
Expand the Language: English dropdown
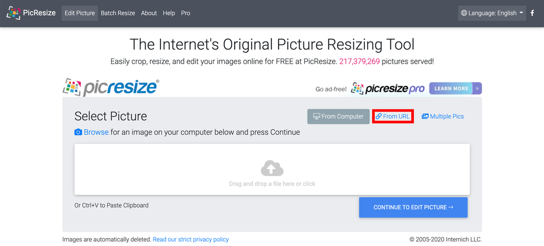[492, 13]
